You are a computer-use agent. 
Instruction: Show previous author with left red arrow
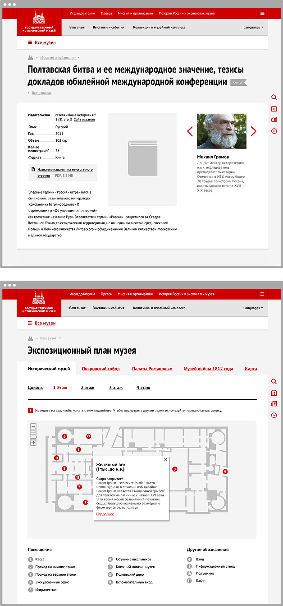click(x=190, y=131)
